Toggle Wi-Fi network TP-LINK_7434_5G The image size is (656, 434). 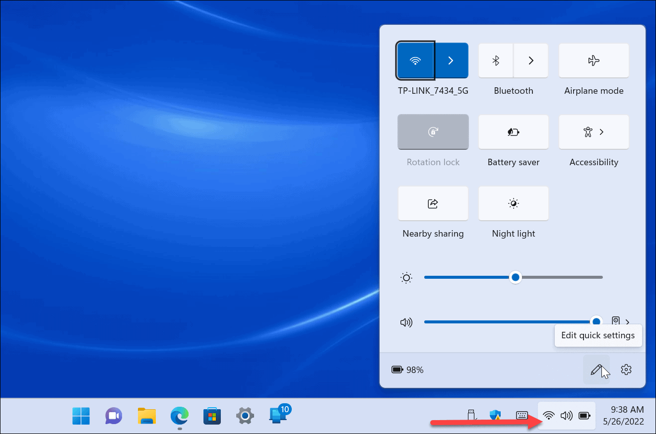pyautogui.click(x=415, y=61)
